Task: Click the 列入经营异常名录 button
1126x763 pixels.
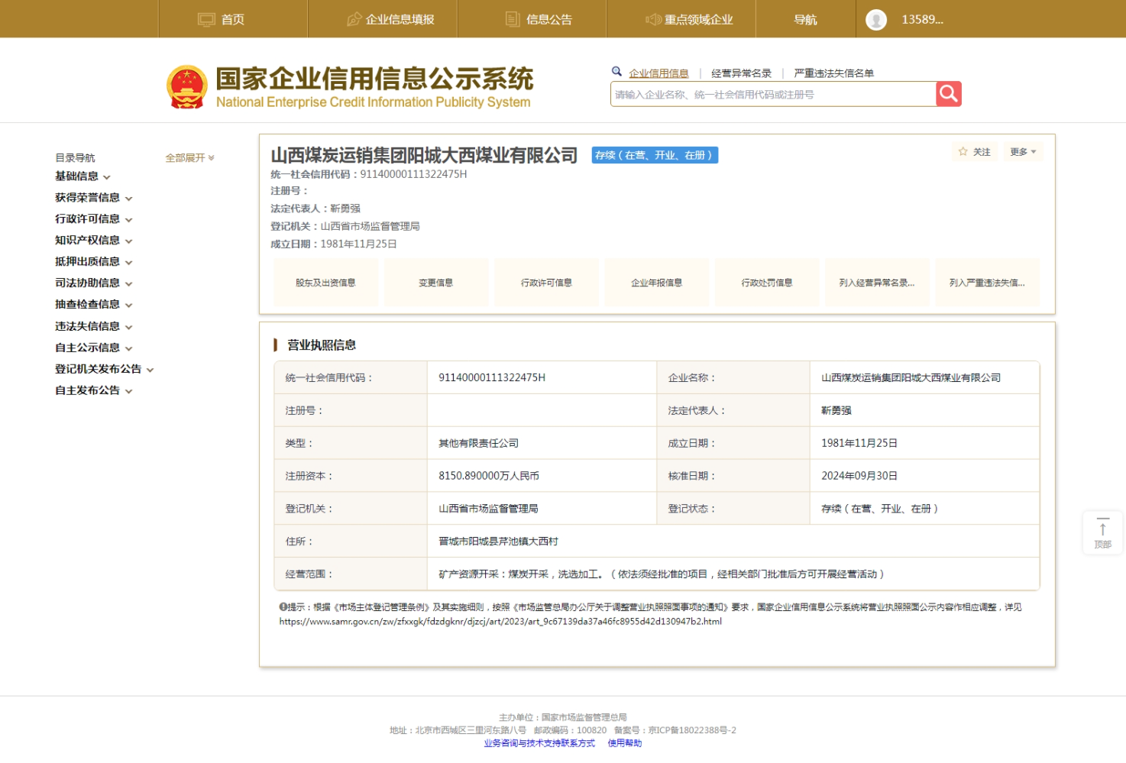Action: click(x=877, y=283)
